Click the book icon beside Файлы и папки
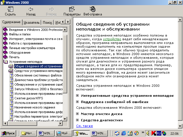 click(x=5, y=34)
